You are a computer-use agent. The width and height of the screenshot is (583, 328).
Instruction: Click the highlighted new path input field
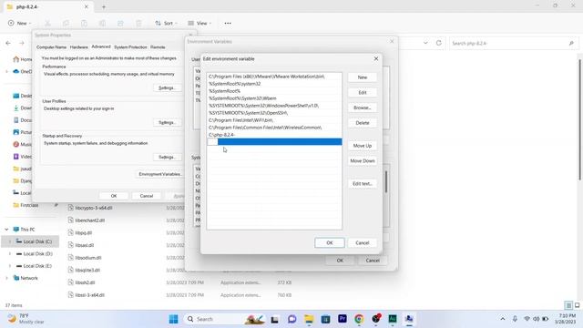tap(274, 142)
